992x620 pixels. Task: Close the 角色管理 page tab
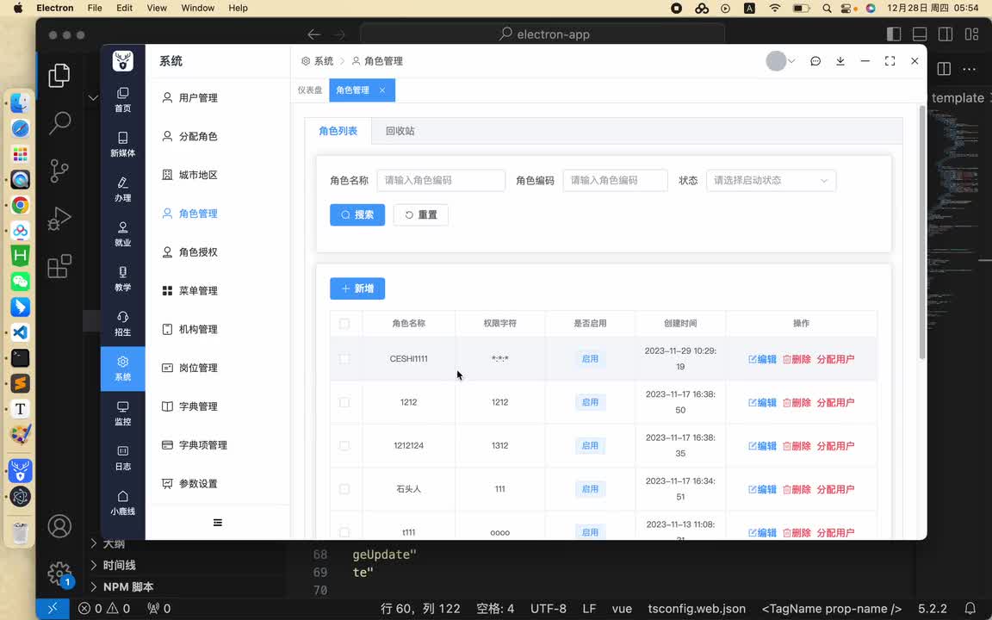click(x=382, y=90)
